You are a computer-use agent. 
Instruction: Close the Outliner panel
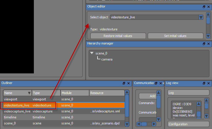(129, 83)
